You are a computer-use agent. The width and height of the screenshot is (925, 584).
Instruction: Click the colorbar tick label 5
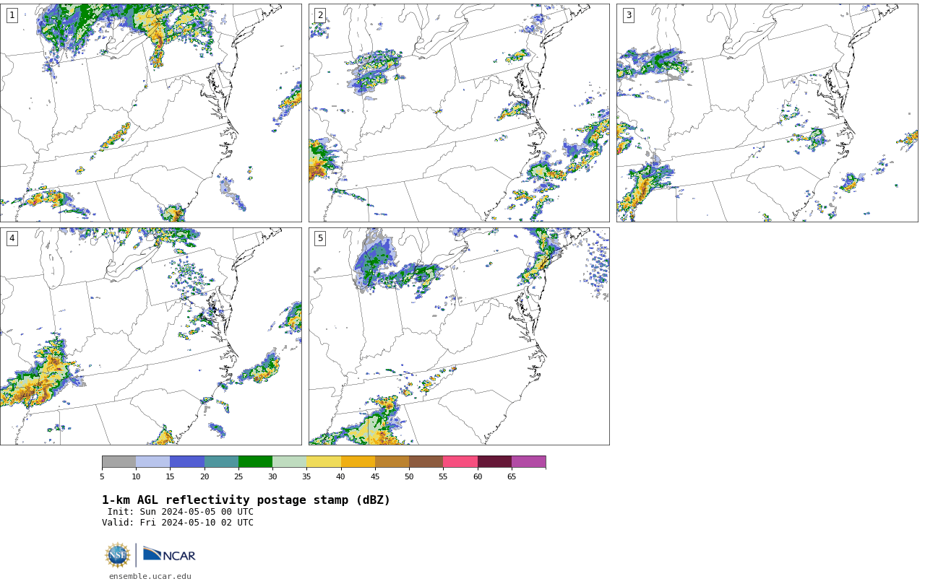pos(102,476)
